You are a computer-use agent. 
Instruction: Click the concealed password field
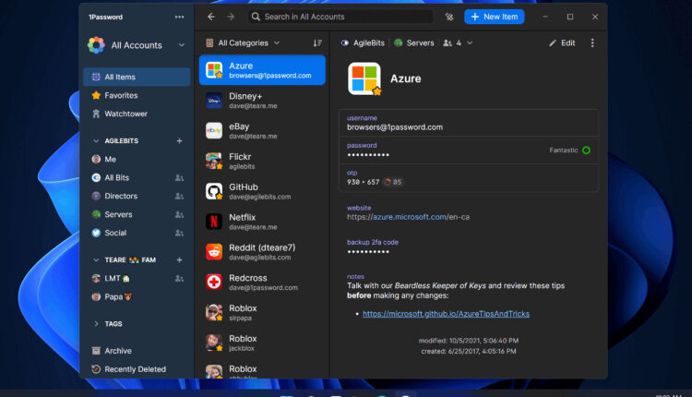468,150
